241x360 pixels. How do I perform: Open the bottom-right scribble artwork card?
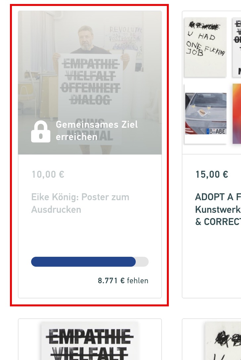(211, 339)
